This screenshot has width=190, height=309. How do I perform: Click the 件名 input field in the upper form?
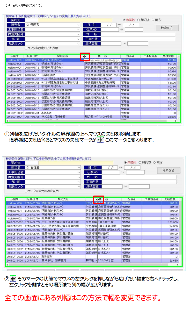137,34
